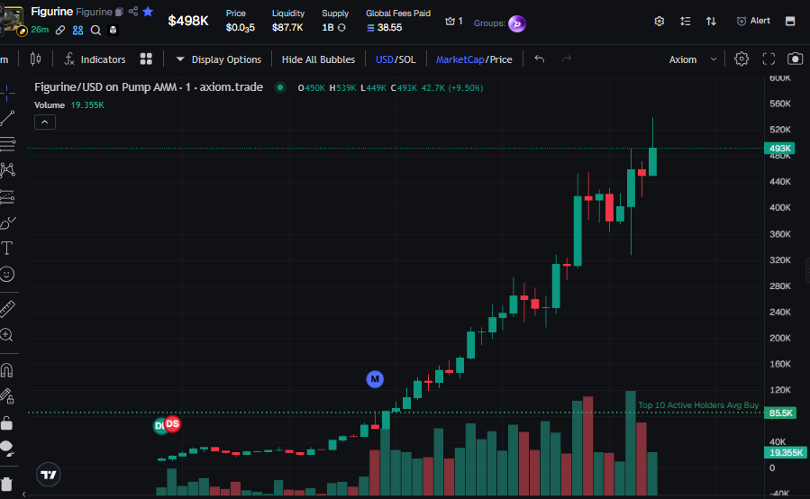This screenshot has height=499, width=810.
Task: Click the red DS bubble marker
Action: point(172,423)
